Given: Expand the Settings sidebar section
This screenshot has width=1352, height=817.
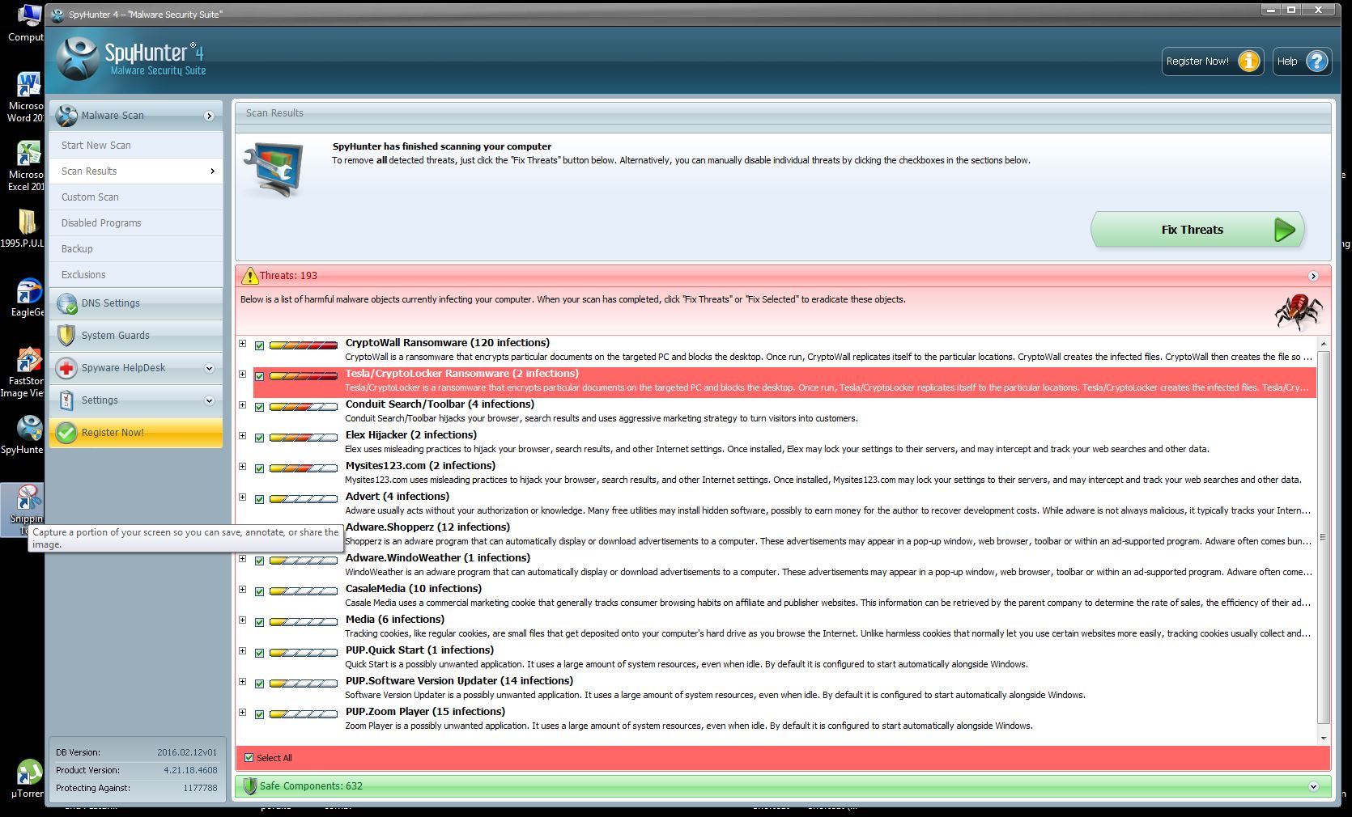Looking at the screenshot, I should (x=209, y=400).
